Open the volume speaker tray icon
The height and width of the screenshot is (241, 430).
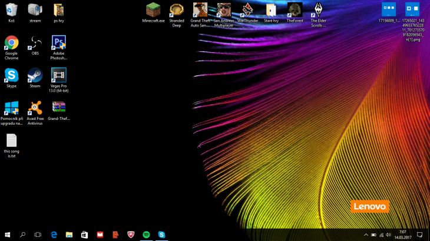tap(388, 235)
